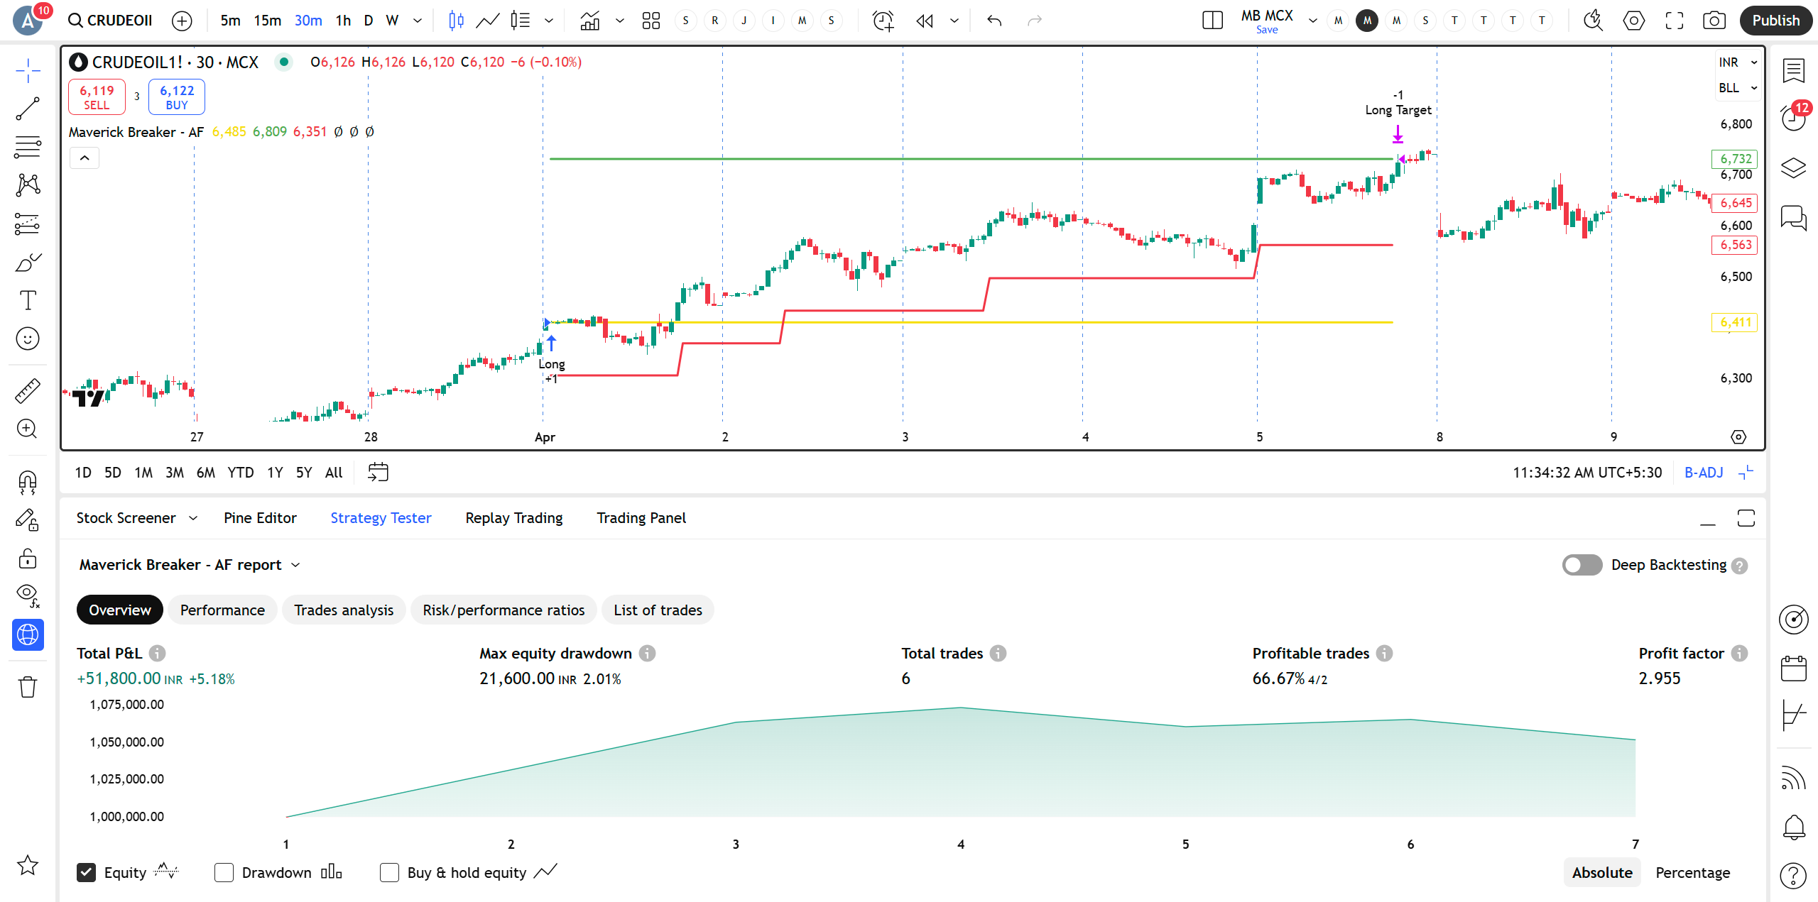The width and height of the screenshot is (1818, 902).
Task: Open replay options dropdown arrow
Action: (954, 21)
